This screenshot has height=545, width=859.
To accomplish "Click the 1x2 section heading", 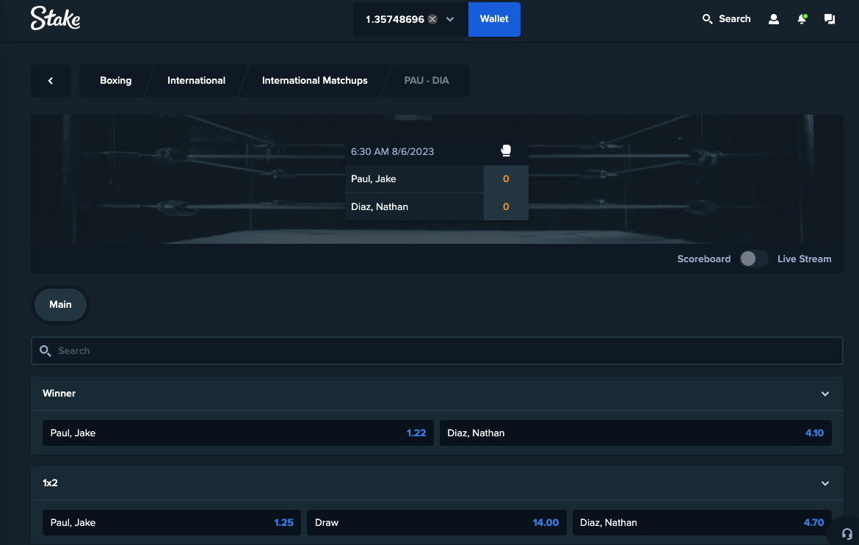I will tap(50, 483).
